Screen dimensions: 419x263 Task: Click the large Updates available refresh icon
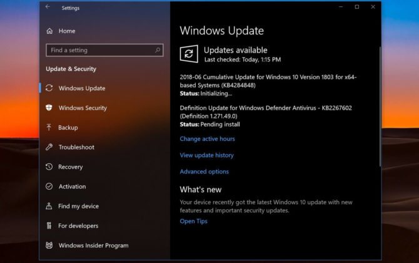click(189, 54)
